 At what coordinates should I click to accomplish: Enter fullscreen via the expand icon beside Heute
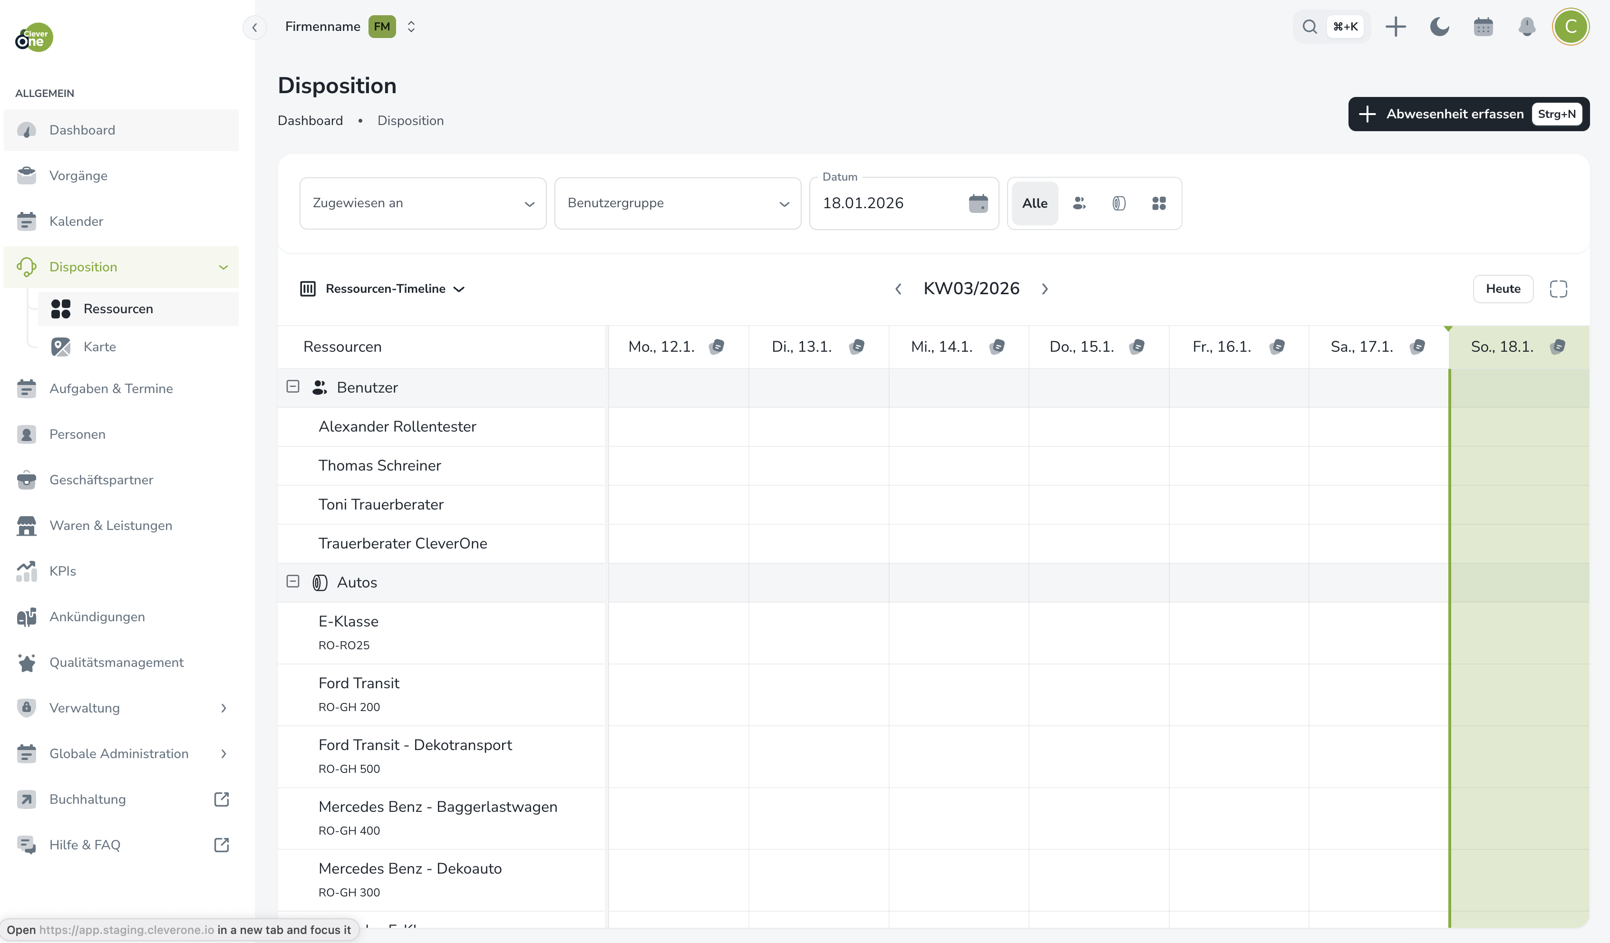click(1558, 289)
